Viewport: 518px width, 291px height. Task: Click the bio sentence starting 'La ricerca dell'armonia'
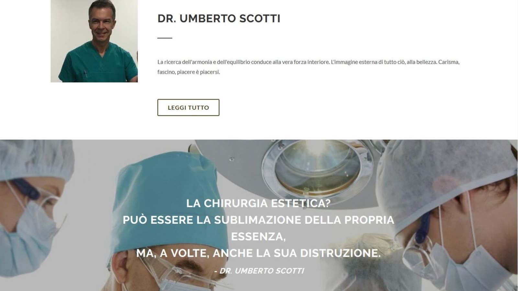click(x=308, y=62)
